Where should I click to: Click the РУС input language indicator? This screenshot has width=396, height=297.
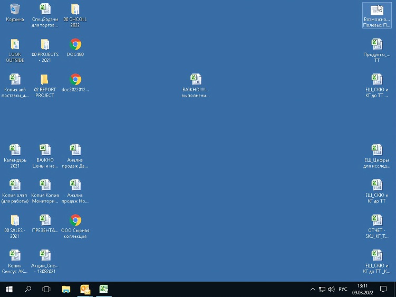(x=343, y=289)
